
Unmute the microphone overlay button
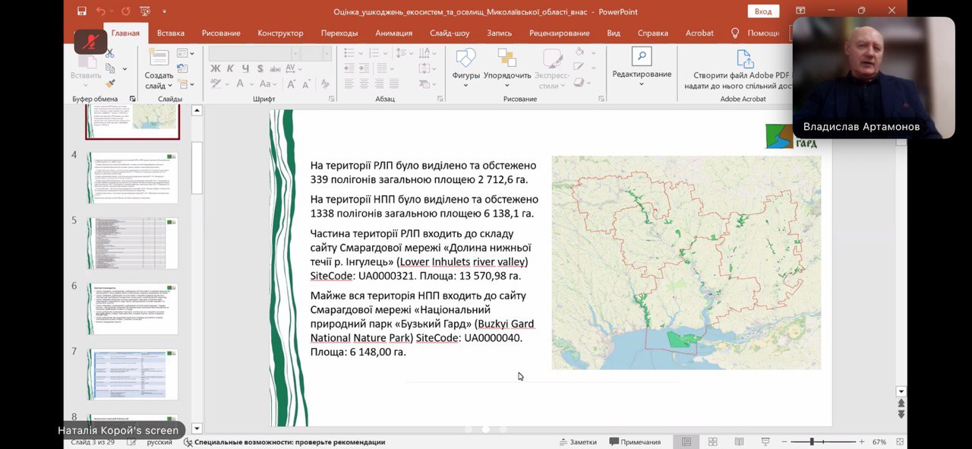[x=90, y=41]
